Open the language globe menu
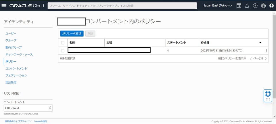Screen dimensions: 276x124 coord(263,6)
